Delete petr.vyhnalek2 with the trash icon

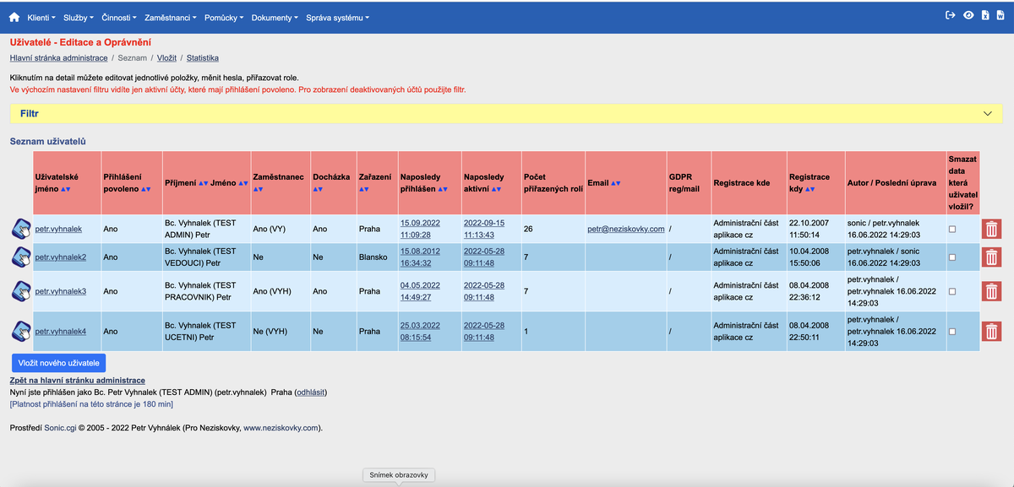990,257
